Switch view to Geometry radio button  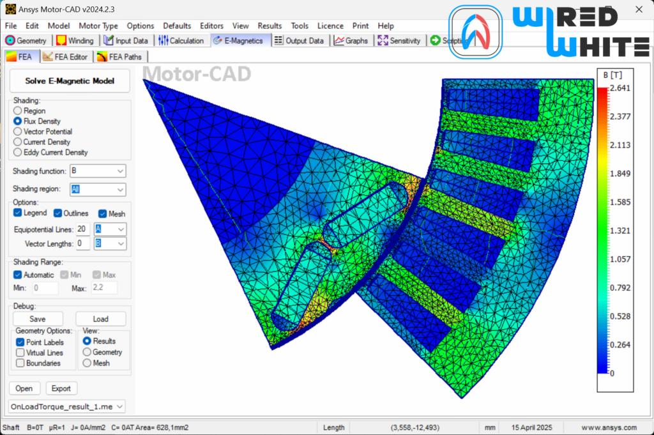pyautogui.click(x=87, y=352)
